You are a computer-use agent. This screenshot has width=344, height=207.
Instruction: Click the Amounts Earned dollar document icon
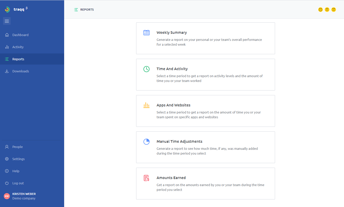pos(146,178)
